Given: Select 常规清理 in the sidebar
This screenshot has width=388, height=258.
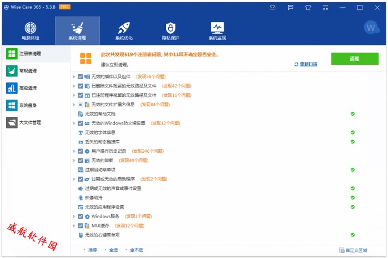Looking at the screenshot, I should (x=28, y=71).
